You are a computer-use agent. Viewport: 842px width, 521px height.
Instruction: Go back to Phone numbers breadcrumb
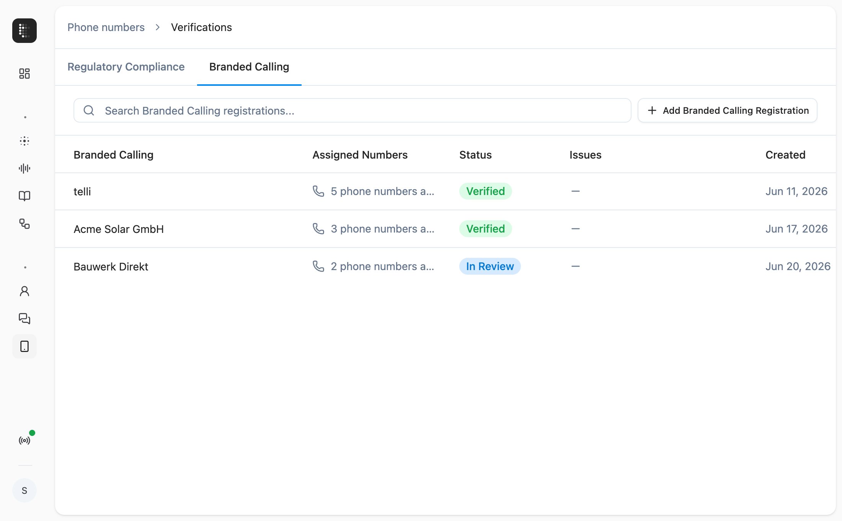coord(106,27)
